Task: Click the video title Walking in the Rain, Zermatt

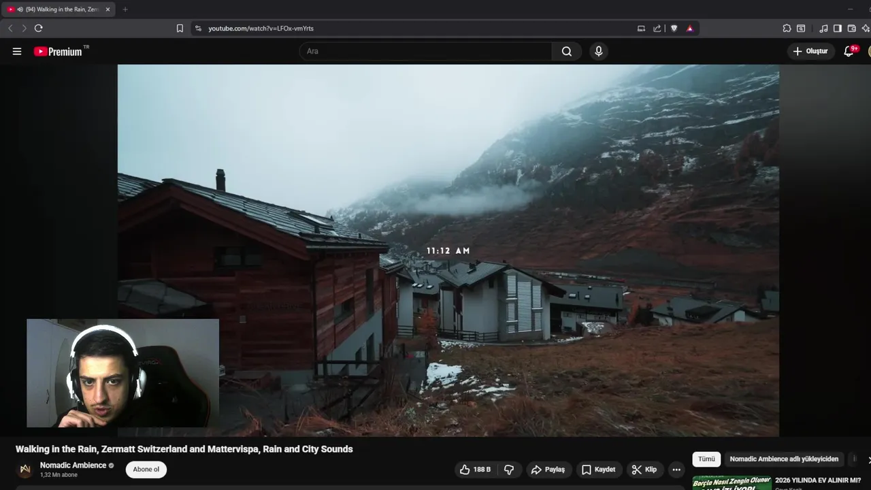Action: (x=184, y=449)
